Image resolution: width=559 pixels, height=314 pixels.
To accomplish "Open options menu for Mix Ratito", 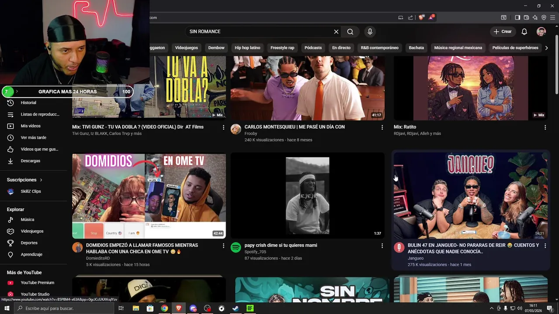I will click(545, 127).
